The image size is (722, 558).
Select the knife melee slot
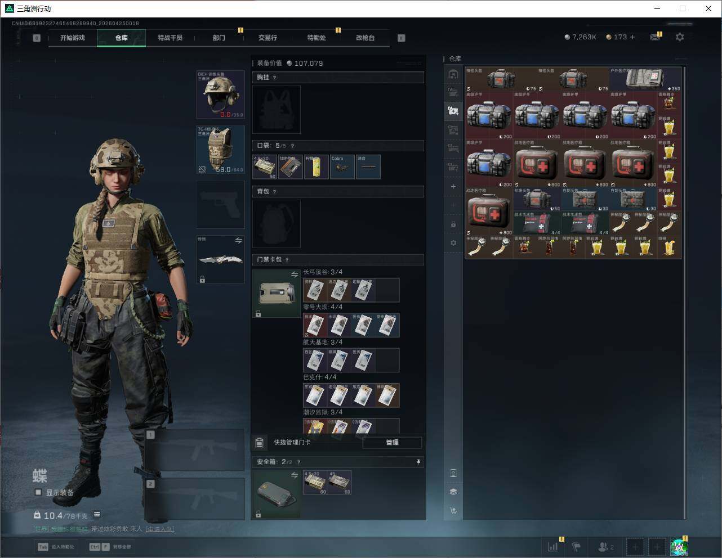pos(220,259)
